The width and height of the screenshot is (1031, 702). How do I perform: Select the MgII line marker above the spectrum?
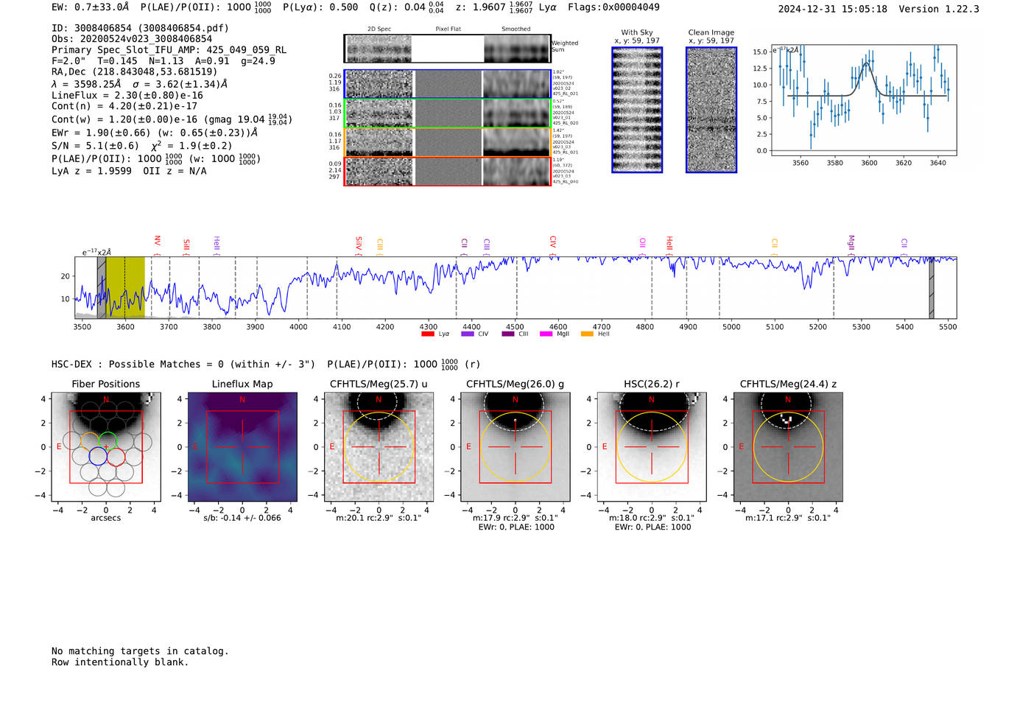tap(851, 245)
